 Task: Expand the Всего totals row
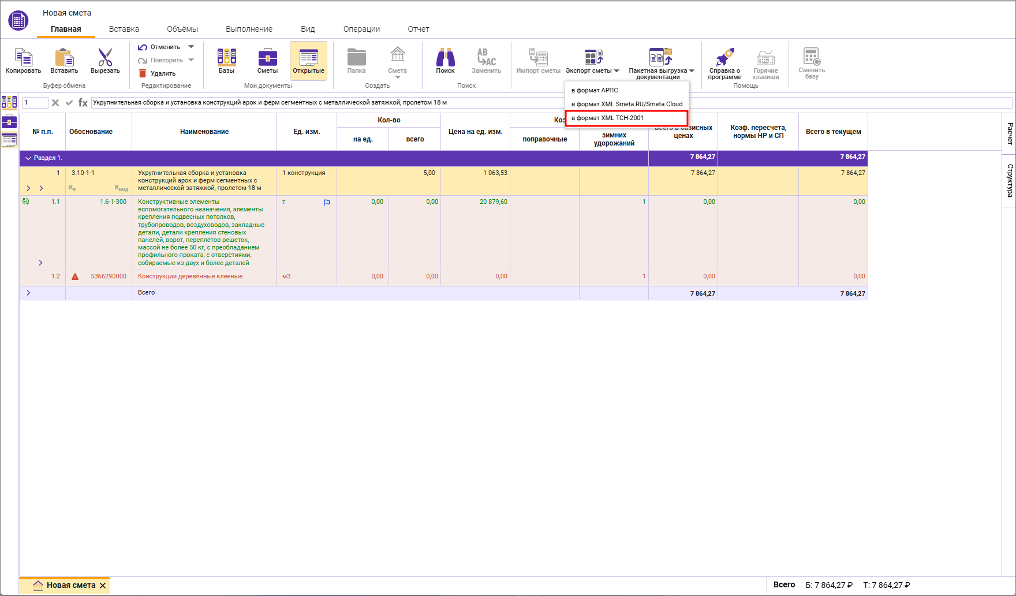coord(28,293)
